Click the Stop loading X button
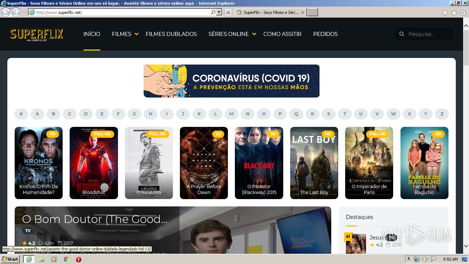This screenshot has height=264, width=469. coord(228,12)
